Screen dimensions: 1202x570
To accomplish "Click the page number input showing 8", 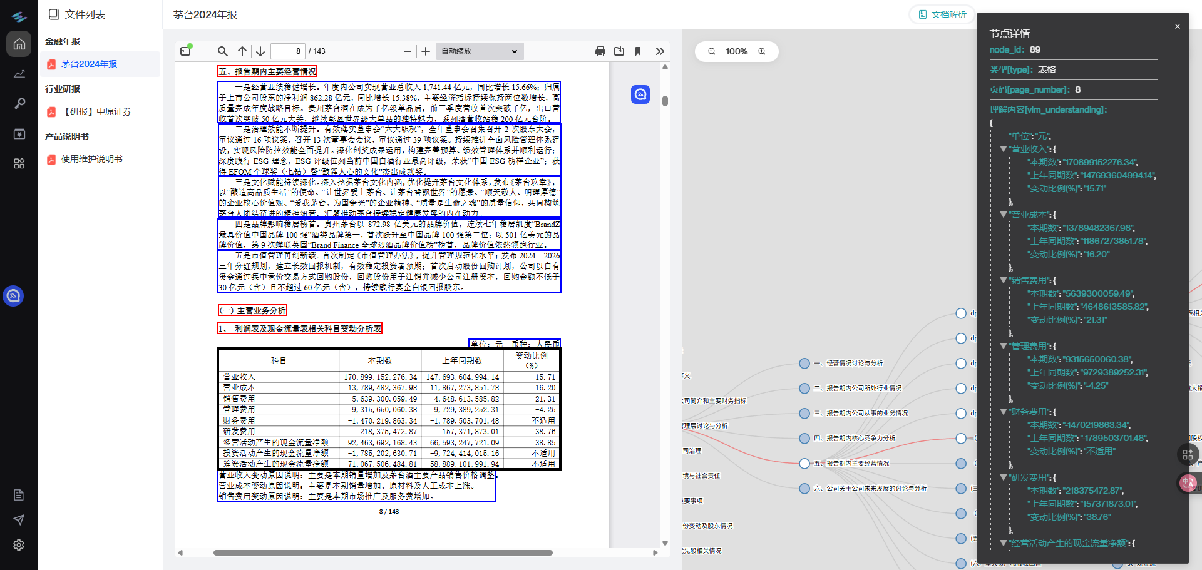I will 288,51.
